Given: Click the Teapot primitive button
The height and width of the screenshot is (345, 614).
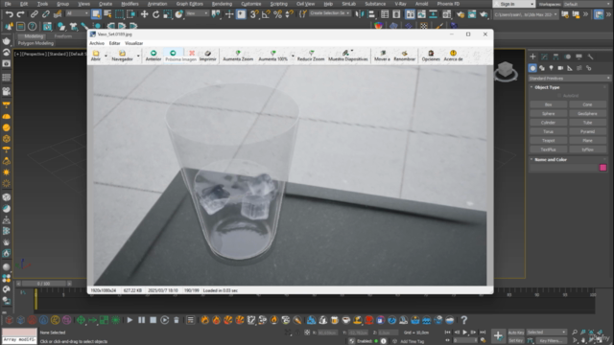Looking at the screenshot, I should (548, 141).
